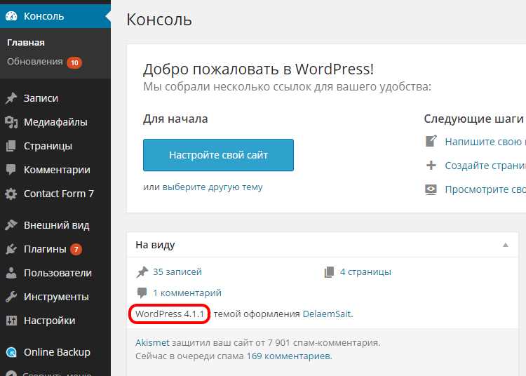Image resolution: width=526 pixels, height=376 pixels.
Task: Click the WordPress 4.1.1 version text
Action: (x=170, y=314)
